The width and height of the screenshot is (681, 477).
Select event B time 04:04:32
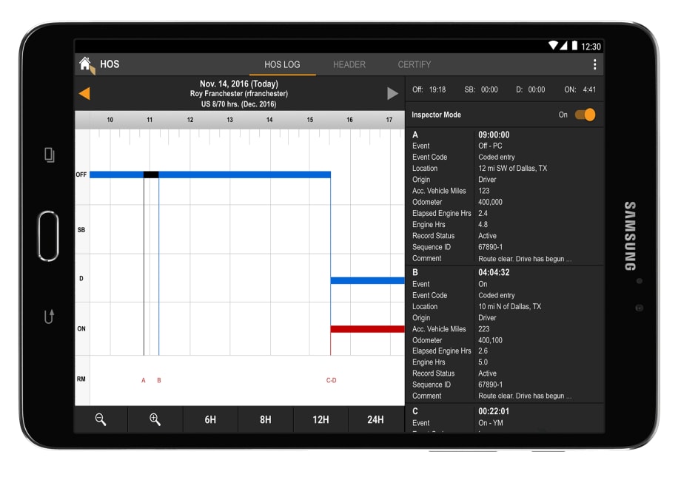[494, 273]
